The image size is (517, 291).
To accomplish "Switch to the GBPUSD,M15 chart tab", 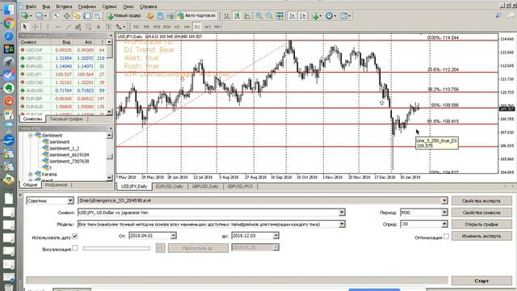I will (240, 187).
